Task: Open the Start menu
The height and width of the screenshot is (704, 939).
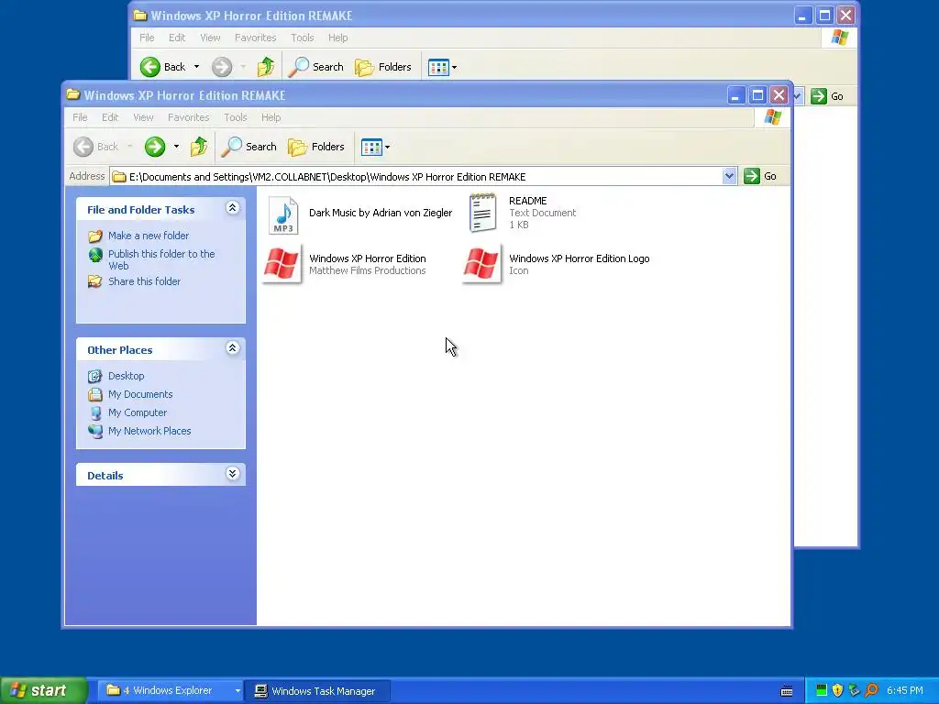Action: (43, 690)
